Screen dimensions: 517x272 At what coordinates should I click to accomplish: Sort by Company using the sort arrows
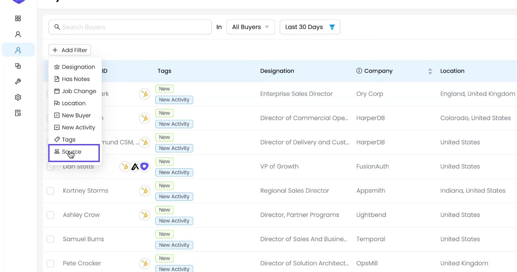[x=430, y=71]
